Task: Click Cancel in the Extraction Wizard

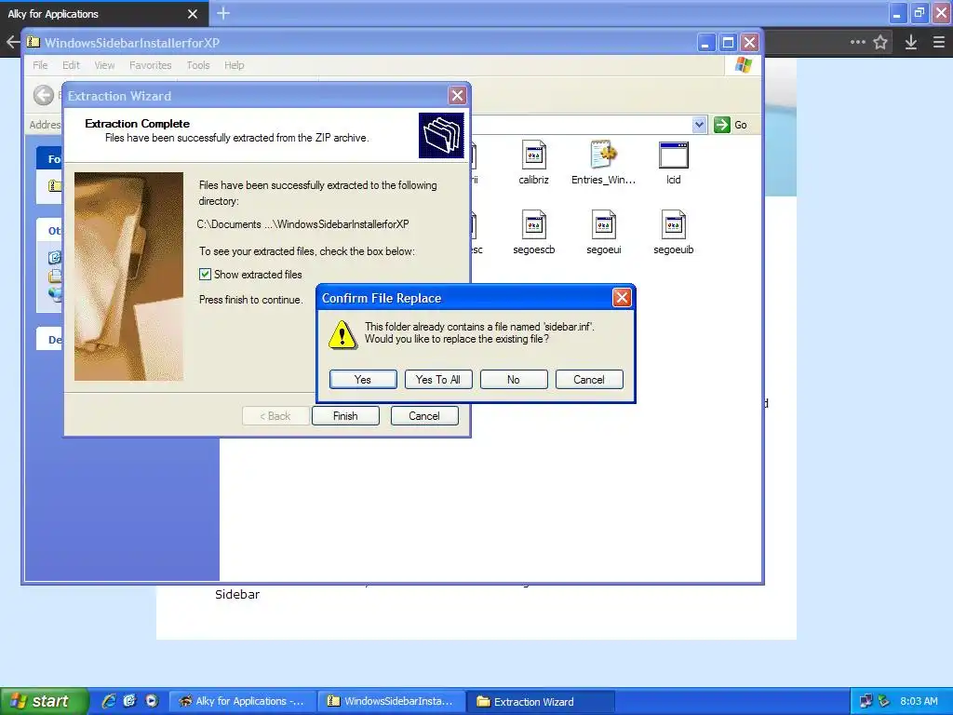Action: click(424, 416)
